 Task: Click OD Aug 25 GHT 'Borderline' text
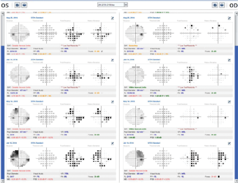pos(133,46)
